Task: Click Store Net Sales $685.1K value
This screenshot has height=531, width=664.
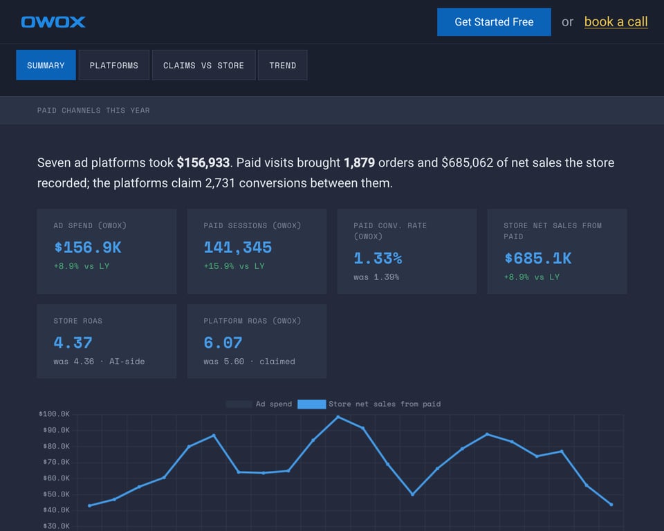Action: [538, 259]
